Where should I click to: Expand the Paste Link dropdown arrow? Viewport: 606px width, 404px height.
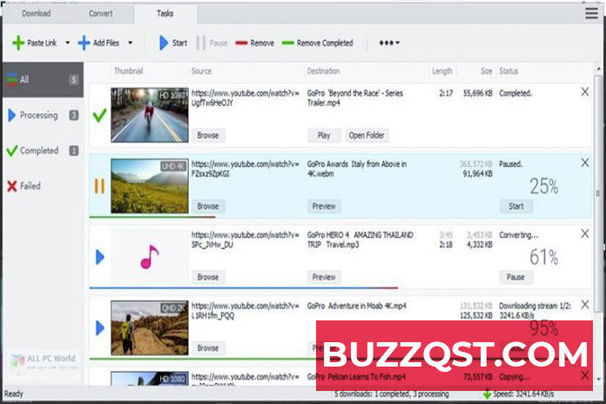pyautogui.click(x=68, y=43)
